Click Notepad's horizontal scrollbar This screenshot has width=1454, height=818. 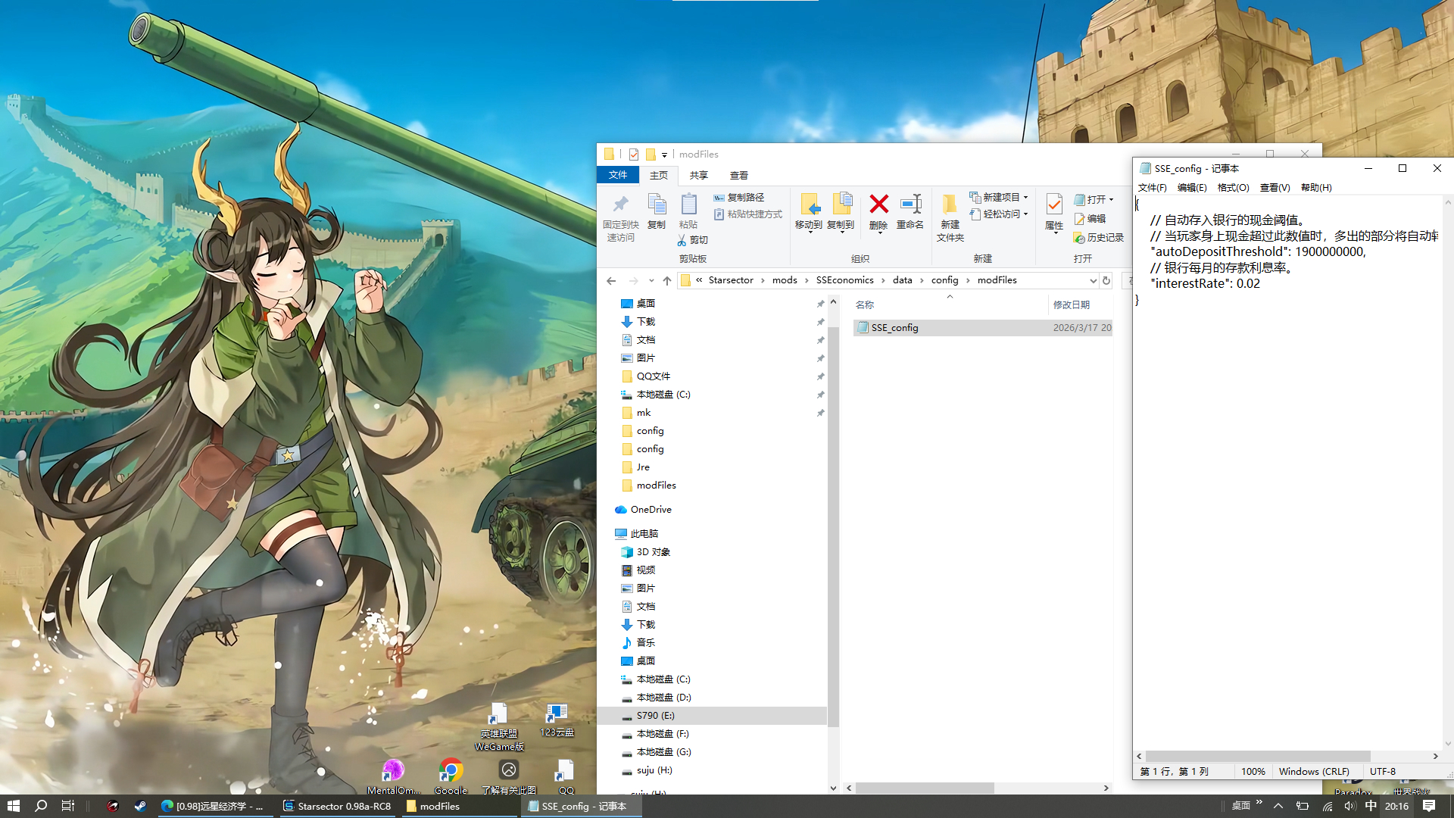[1257, 756]
